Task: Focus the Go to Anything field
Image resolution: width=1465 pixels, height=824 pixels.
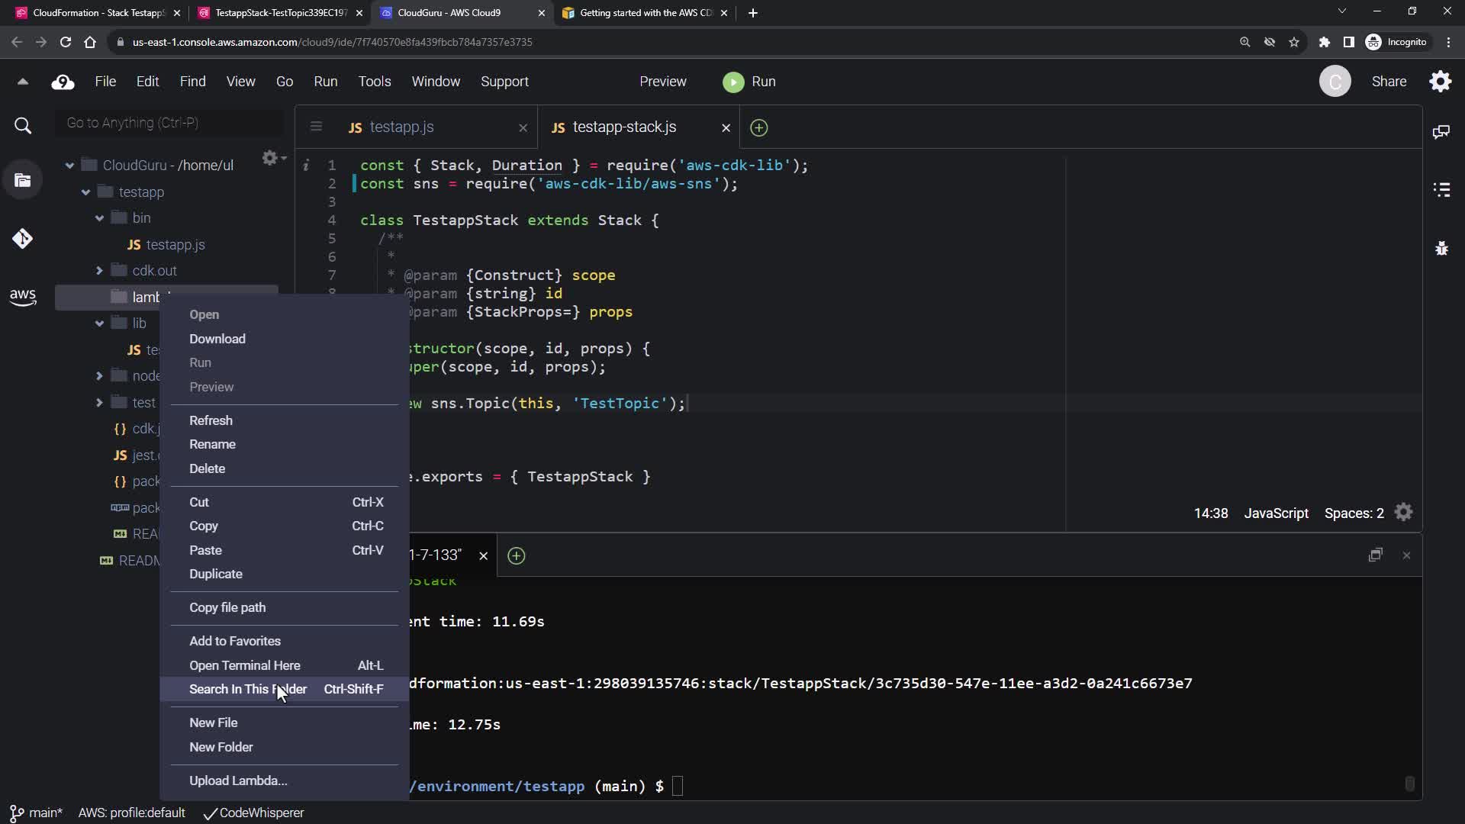Action: tap(169, 123)
